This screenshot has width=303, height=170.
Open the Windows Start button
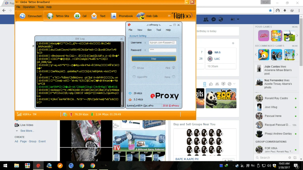click(5, 165)
